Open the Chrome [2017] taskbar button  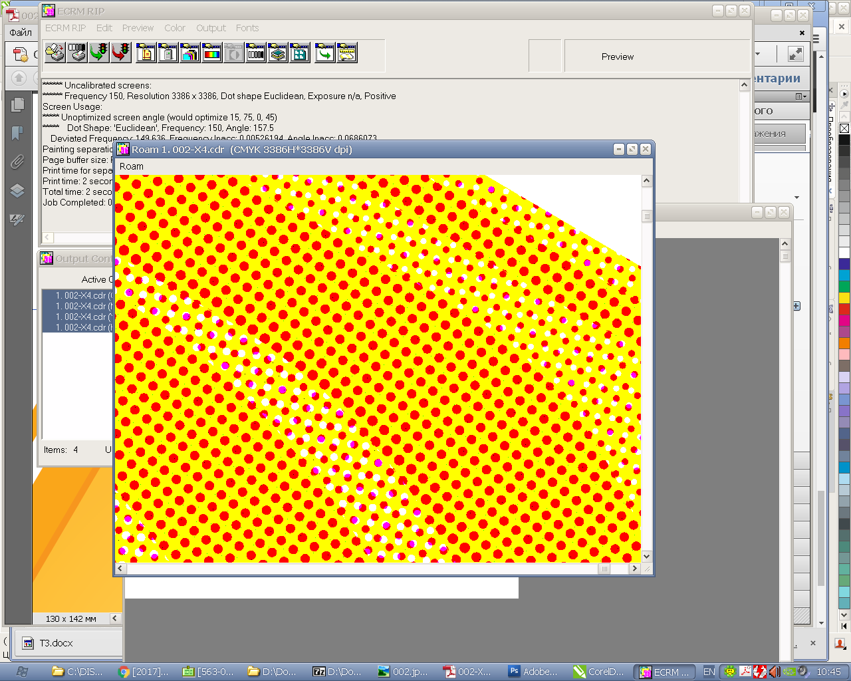click(144, 672)
